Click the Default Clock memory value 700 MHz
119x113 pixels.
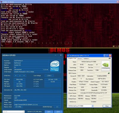[x=94, y=99]
